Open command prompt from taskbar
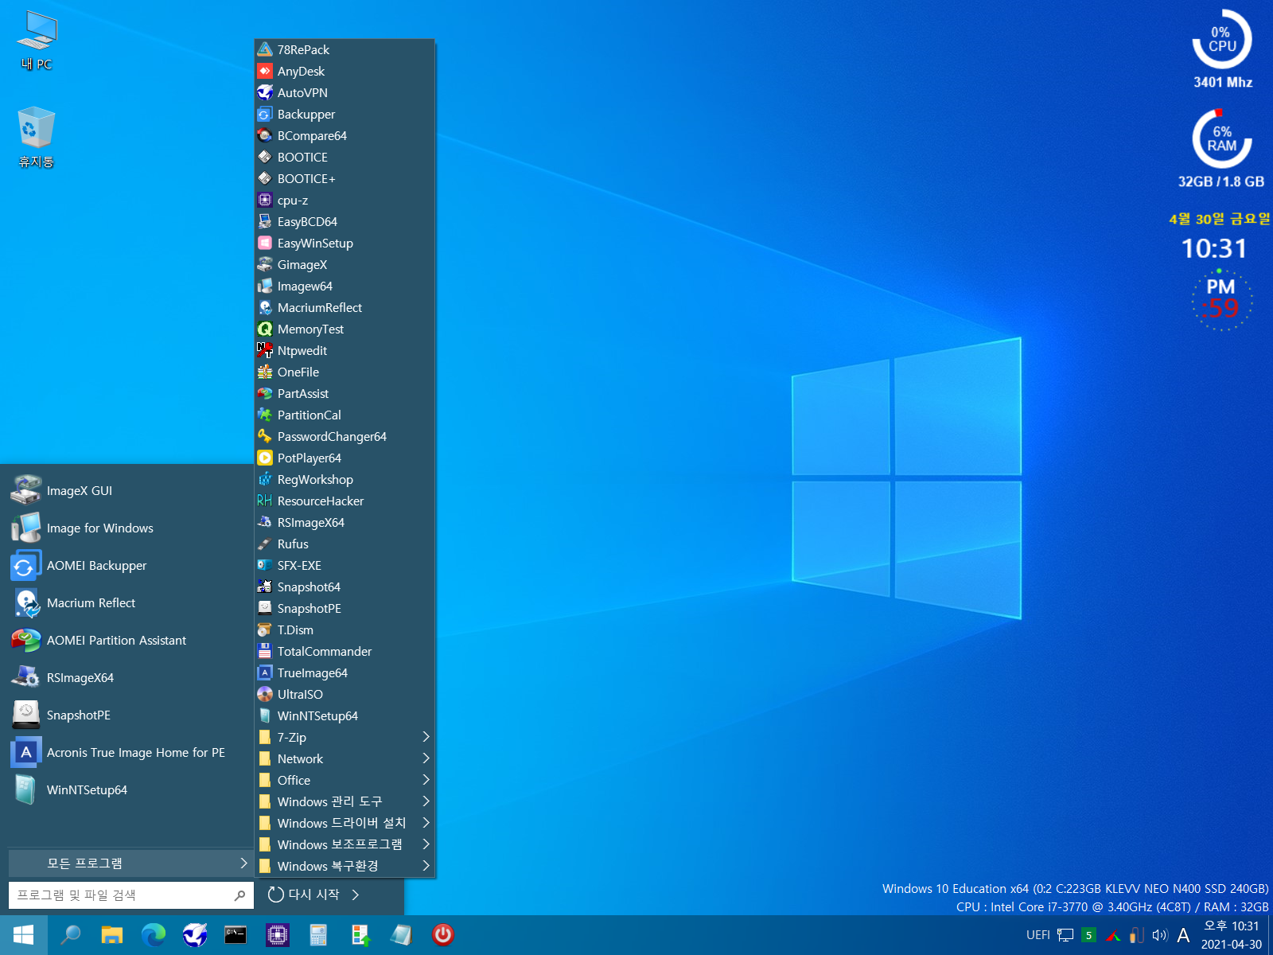Screen dimensions: 1273x955 tap(236, 935)
